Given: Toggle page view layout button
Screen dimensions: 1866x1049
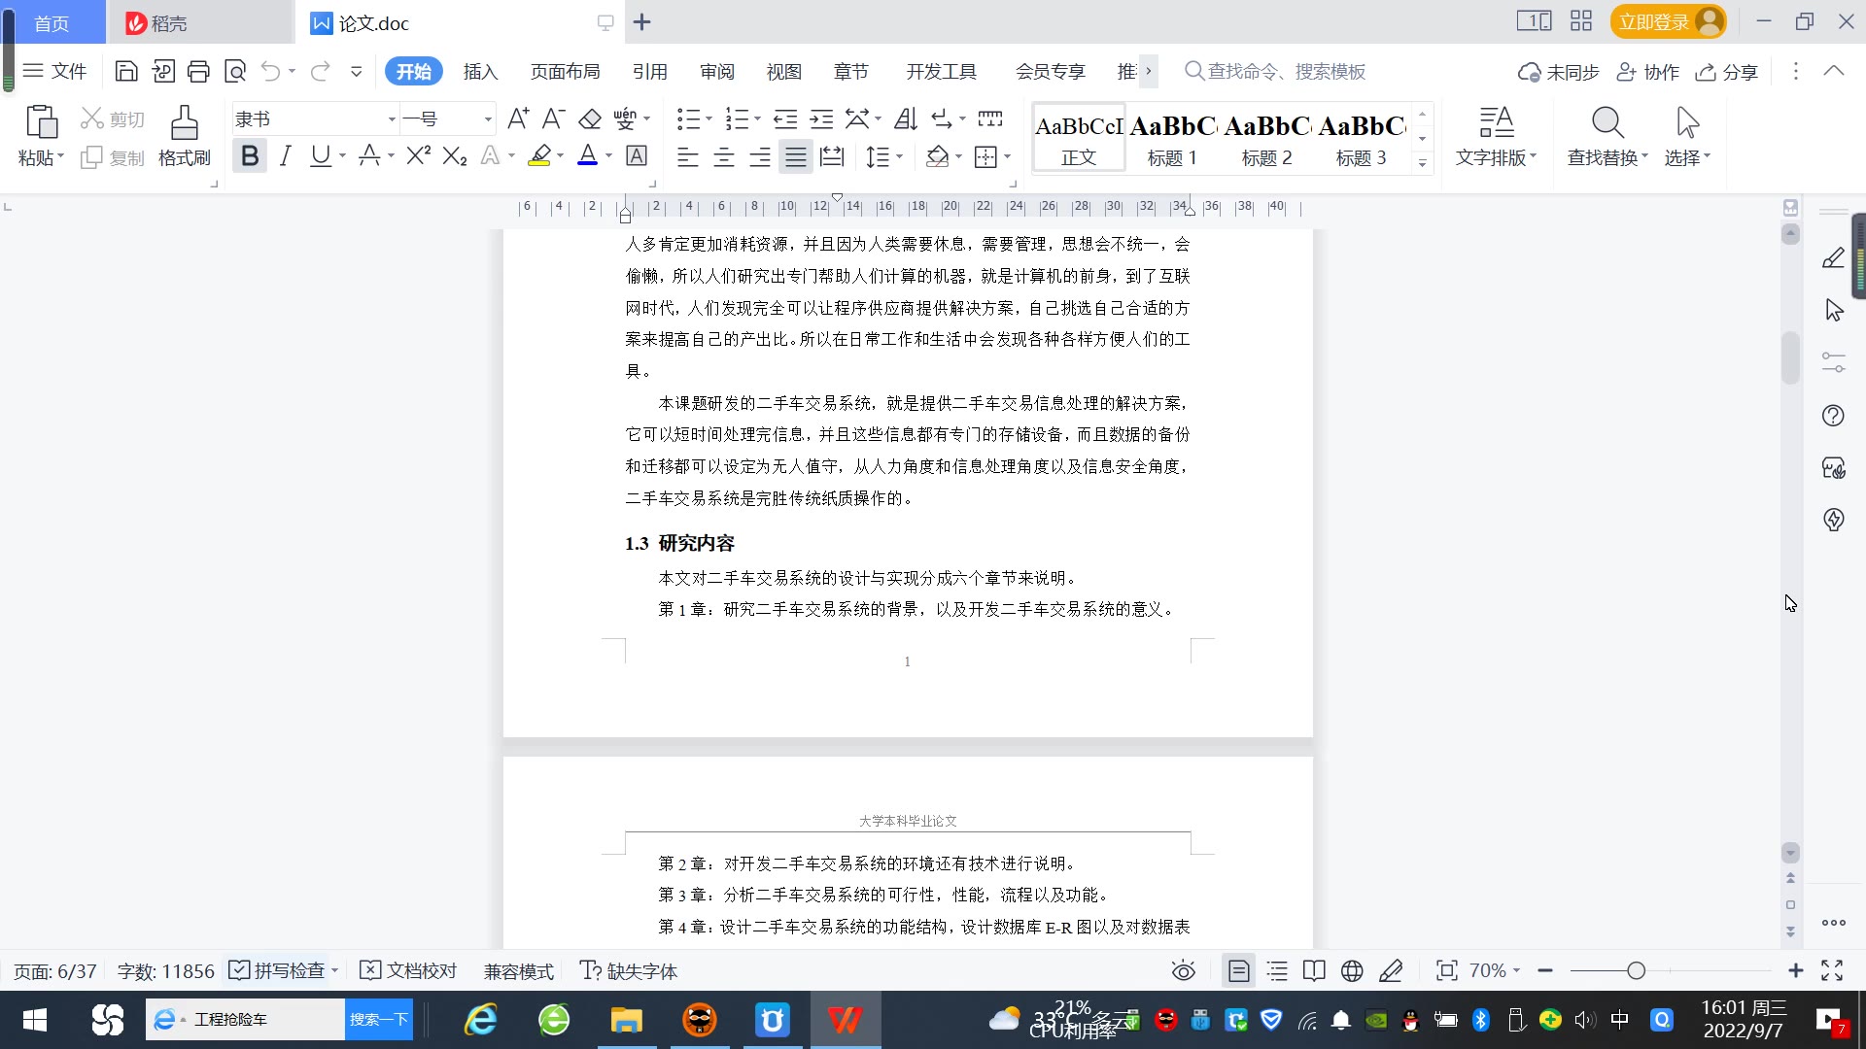Looking at the screenshot, I should tap(1238, 970).
